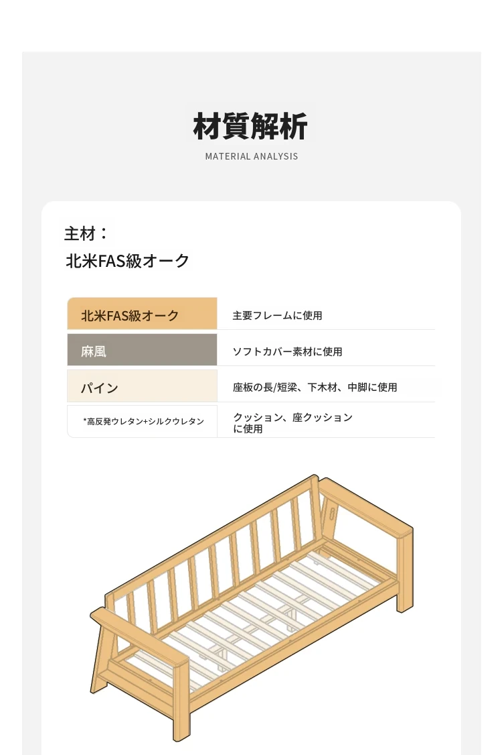Select the gray 麻風 swatch cell
502x755 pixels.
pos(142,349)
